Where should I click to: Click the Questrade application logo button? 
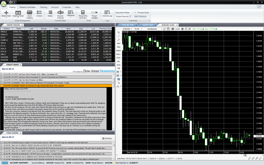[x=4, y=4]
